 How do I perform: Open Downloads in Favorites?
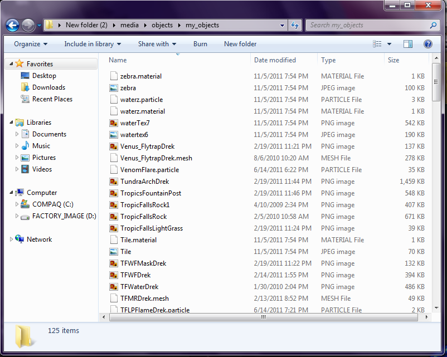tap(48, 87)
